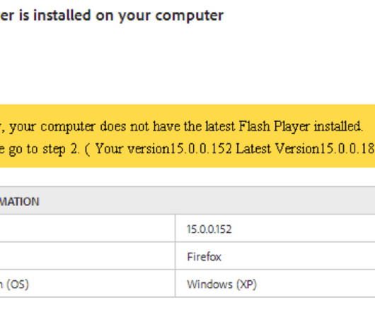Viewport: 375px width, 312px height.
Task: Click the word "installed" in the heading
Action: coord(62,15)
